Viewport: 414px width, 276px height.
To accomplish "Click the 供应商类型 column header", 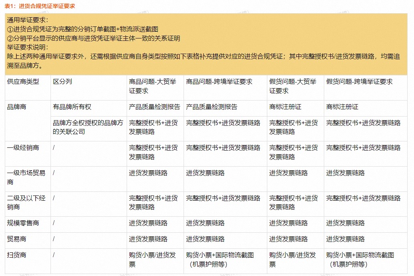I will (x=23, y=82).
